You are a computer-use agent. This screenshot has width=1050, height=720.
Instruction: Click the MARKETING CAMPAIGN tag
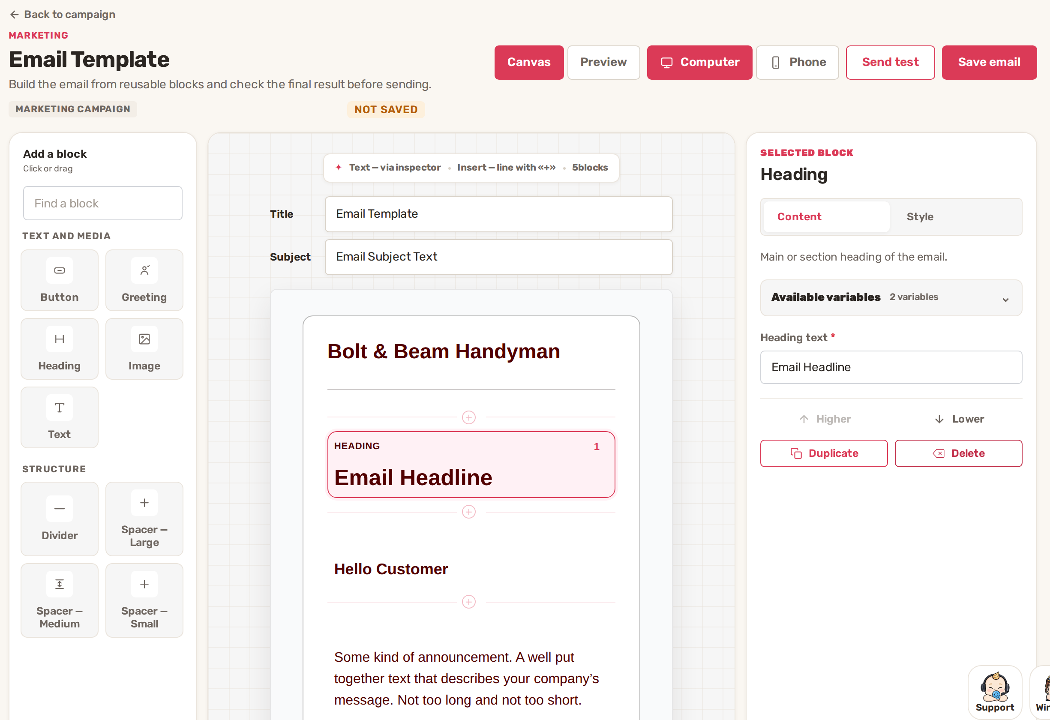73,109
